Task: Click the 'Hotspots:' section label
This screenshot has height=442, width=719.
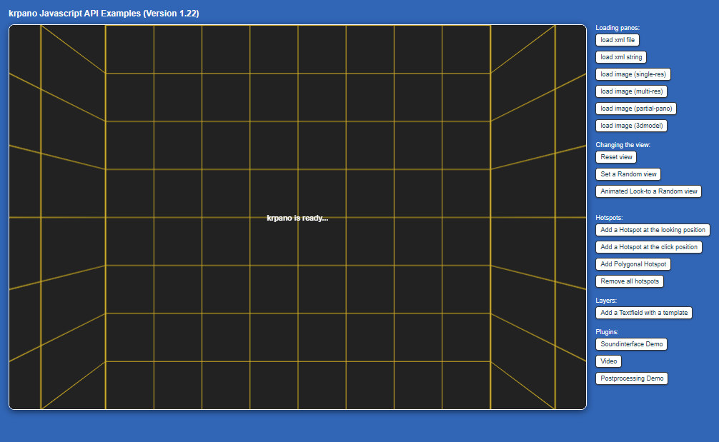Action: 609,218
